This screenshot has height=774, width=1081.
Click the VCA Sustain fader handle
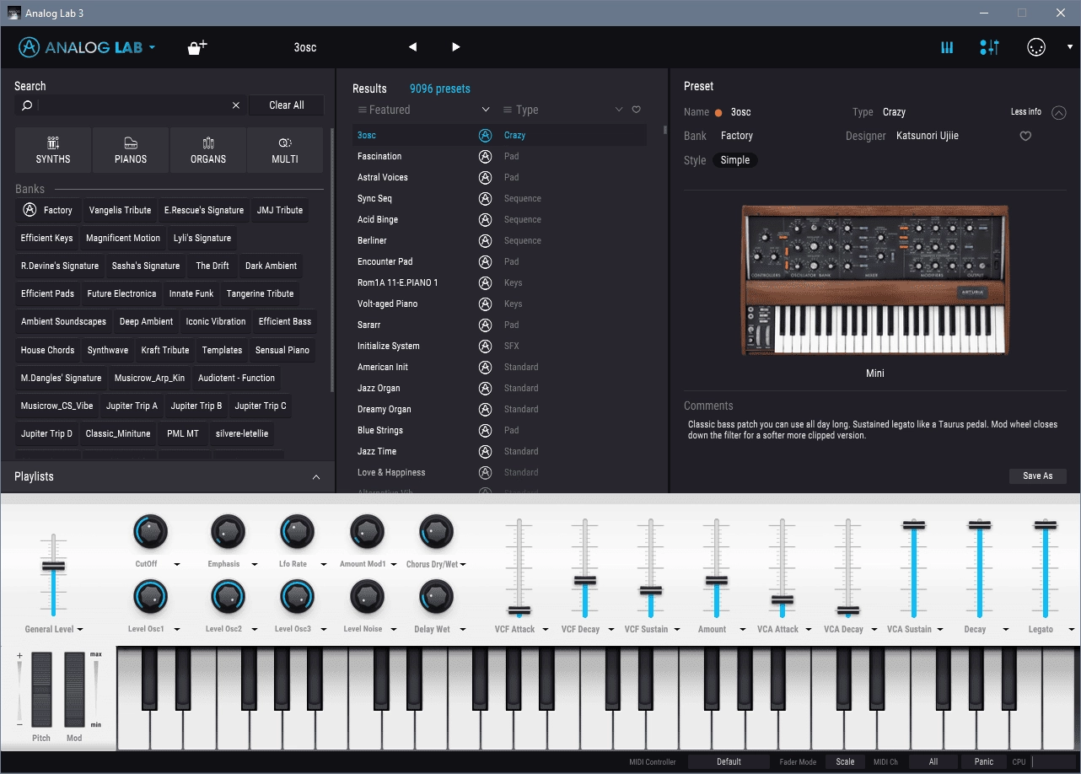pos(913,524)
